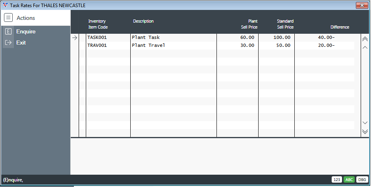Jump to last row with double-down chevron
Screen dimensions: 371x187
[x=365, y=131]
